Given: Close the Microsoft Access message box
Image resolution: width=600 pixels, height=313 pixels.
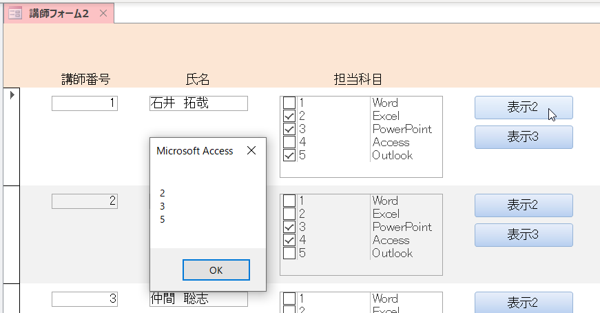Looking at the screenshot, I should pos(251,150).
